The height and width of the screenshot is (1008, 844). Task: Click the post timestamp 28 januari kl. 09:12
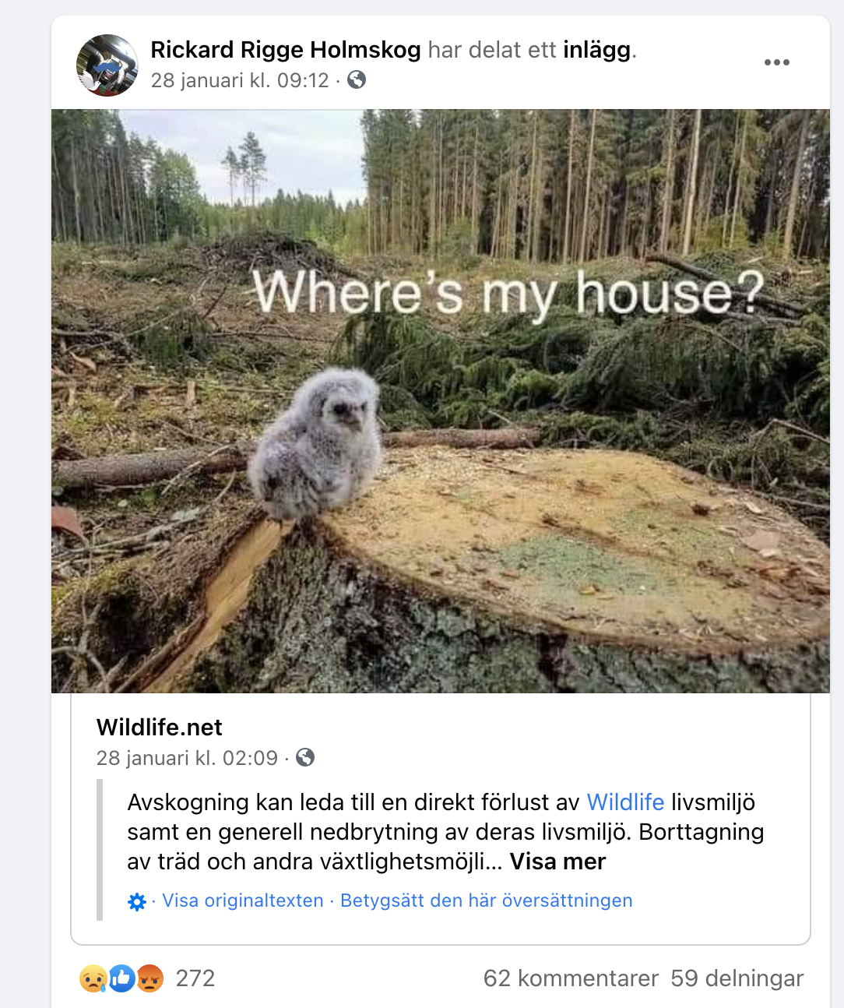pyautogui.click(x=240, y=80)
